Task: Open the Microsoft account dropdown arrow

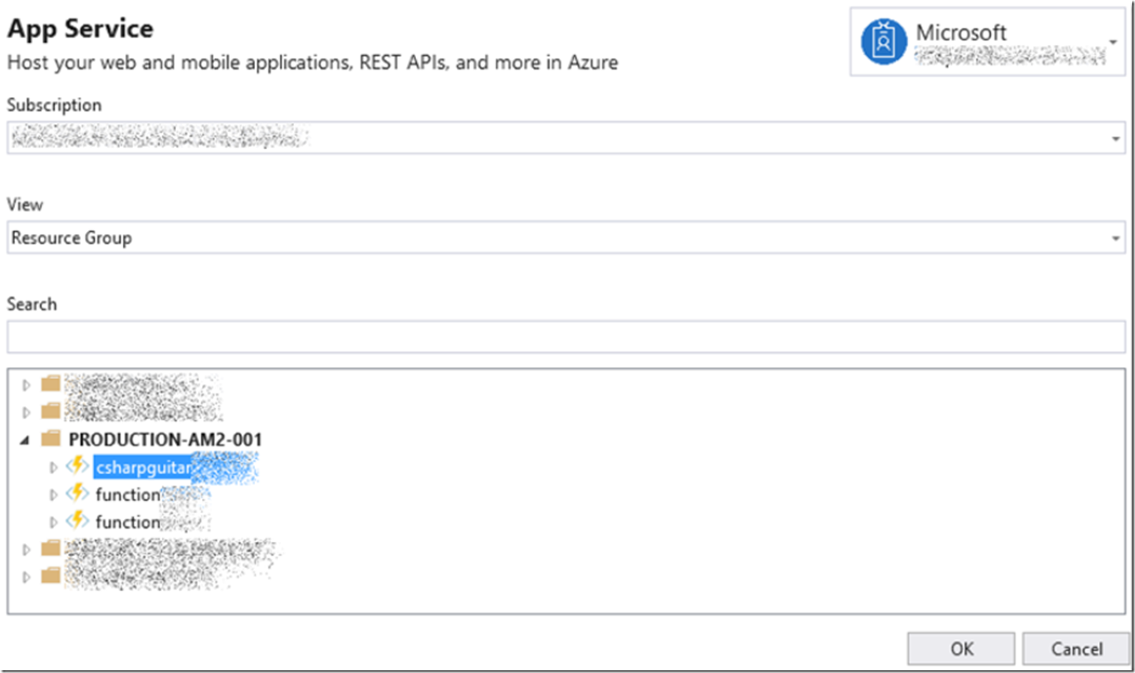Action: (1113, 42)
